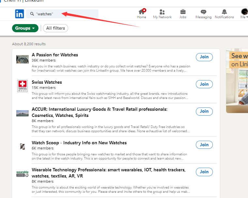
Task: Join the Wearable Technology Professionals group
Action: (204, 172)
